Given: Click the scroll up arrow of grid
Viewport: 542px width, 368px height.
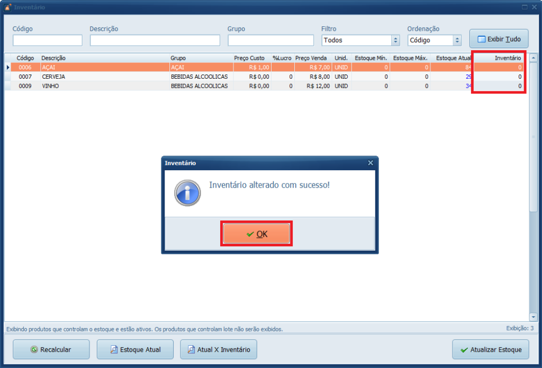Looking at the screenshot, I should 533,58.
